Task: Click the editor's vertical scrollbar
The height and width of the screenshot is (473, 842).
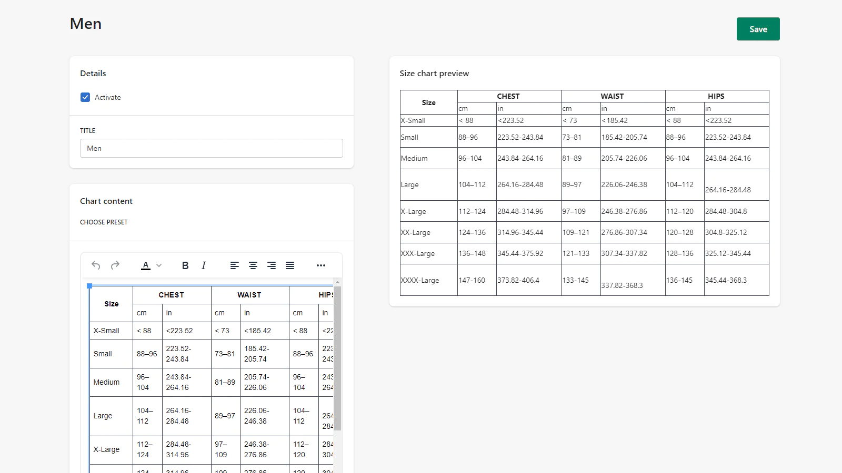Action: tap(338, 357)
